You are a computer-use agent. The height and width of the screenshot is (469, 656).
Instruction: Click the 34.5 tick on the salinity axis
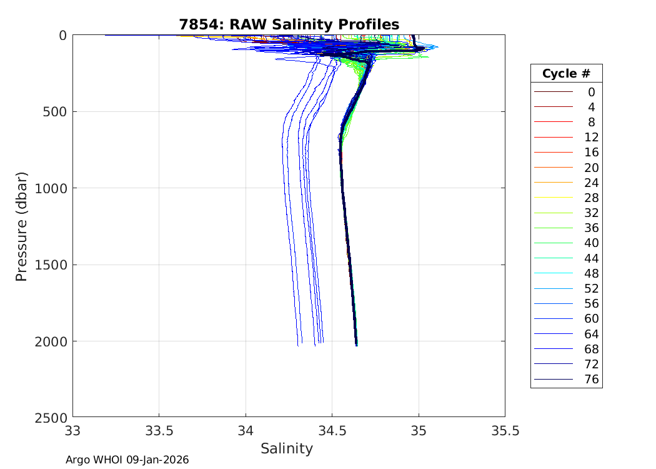click(x=332, y=430)
